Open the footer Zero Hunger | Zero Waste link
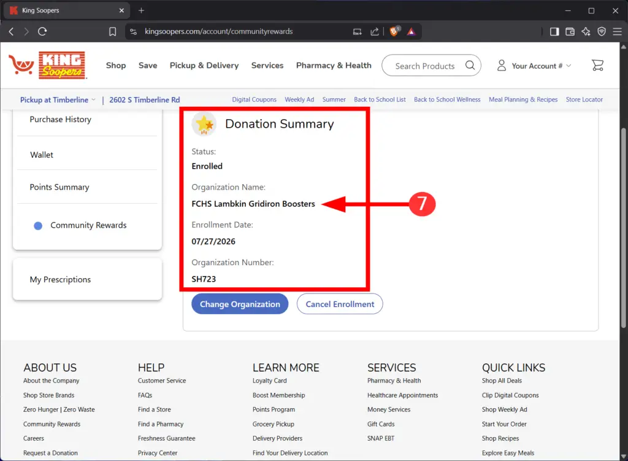628x461 pixels. coord(59,409)
